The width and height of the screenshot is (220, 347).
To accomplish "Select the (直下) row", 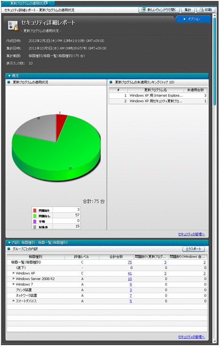I will (107, 268).
